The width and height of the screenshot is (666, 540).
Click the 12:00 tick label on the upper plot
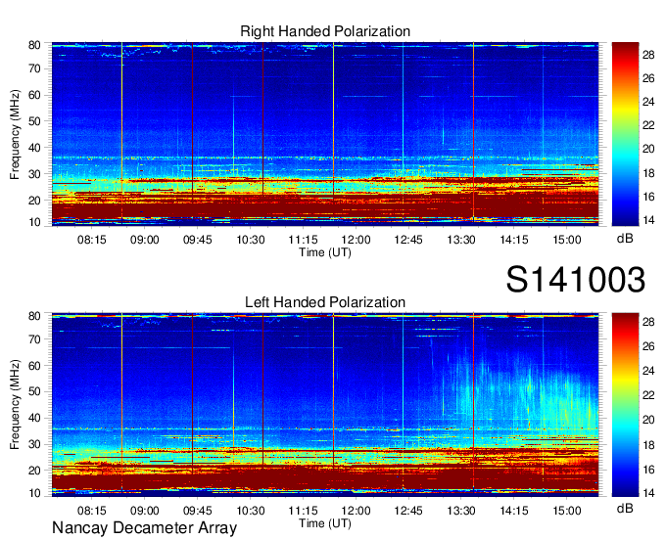(356, 240)
